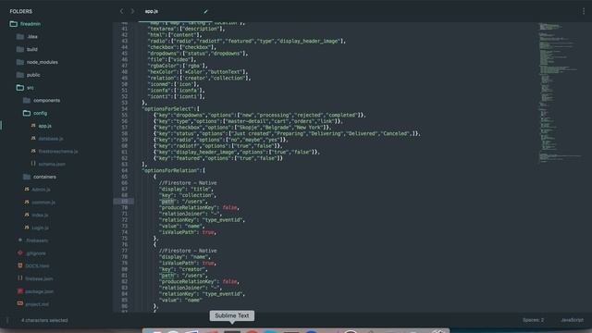
Task: Click the highlighted "path" key on line 69
Action: tap(167, 202)
